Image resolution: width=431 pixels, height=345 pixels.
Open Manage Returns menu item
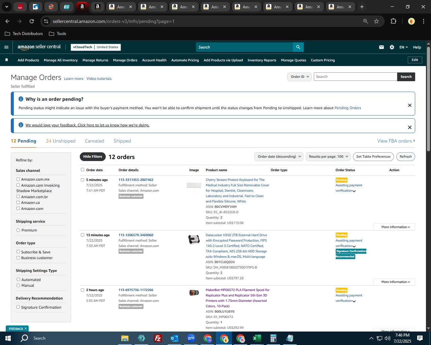[x=95, y=60]
